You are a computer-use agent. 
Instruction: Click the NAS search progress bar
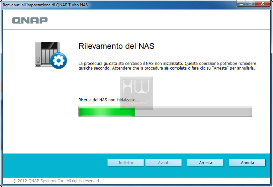click(x=165, y=111)
